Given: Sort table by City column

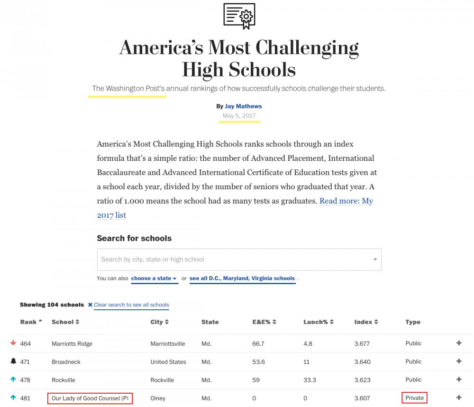Looking at the screenshot, I should 159,322.
